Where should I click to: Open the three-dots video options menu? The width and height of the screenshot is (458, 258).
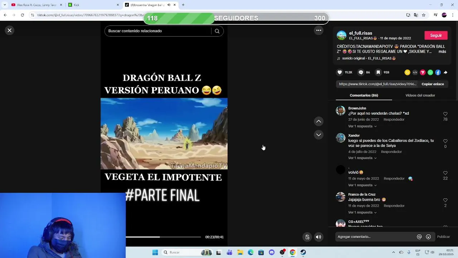pyautogui.click(x=318, y=30)
